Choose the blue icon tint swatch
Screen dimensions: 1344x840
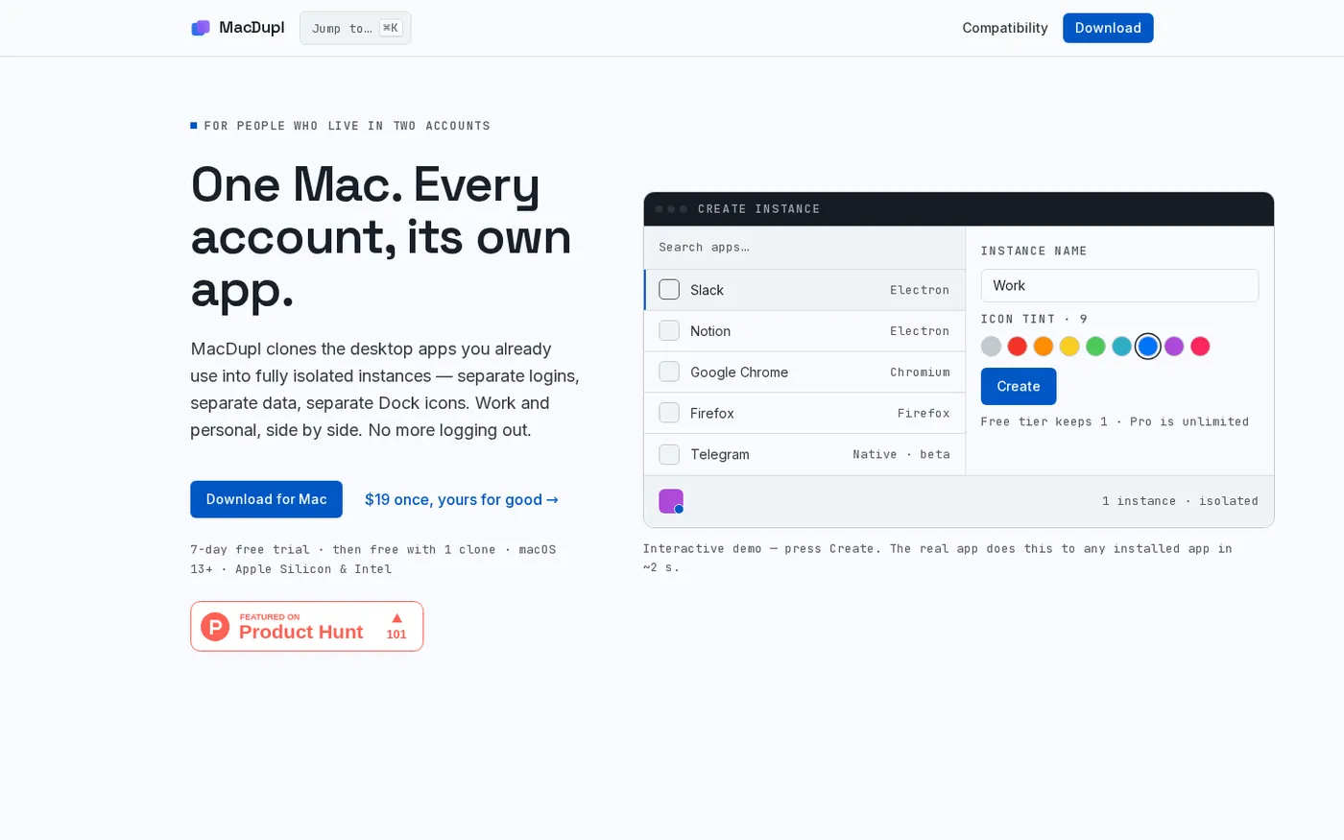[x=1148, y=347]
